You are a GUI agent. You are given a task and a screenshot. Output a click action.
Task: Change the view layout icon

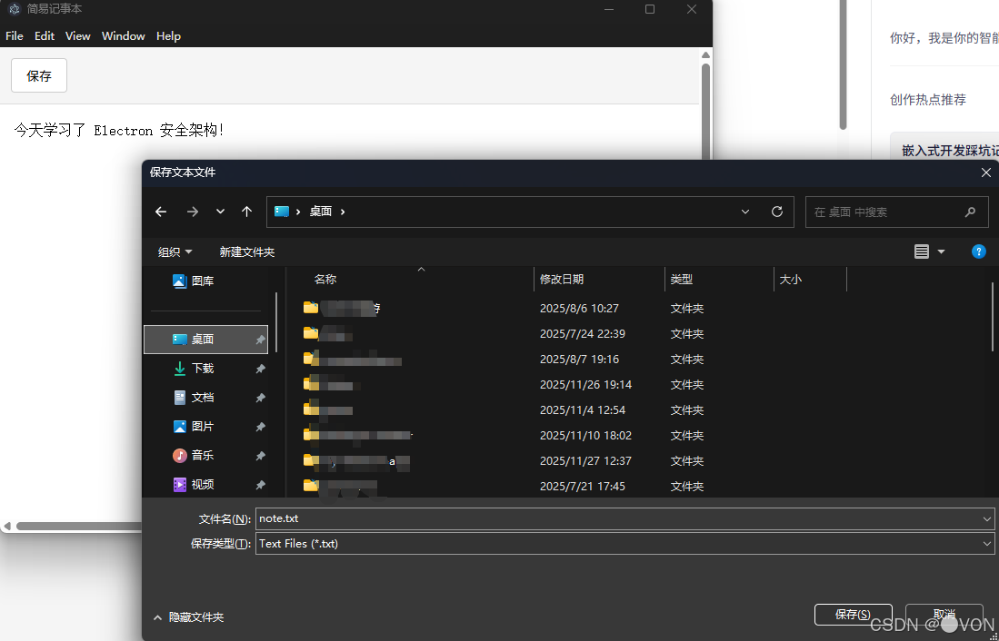(921, 252)
